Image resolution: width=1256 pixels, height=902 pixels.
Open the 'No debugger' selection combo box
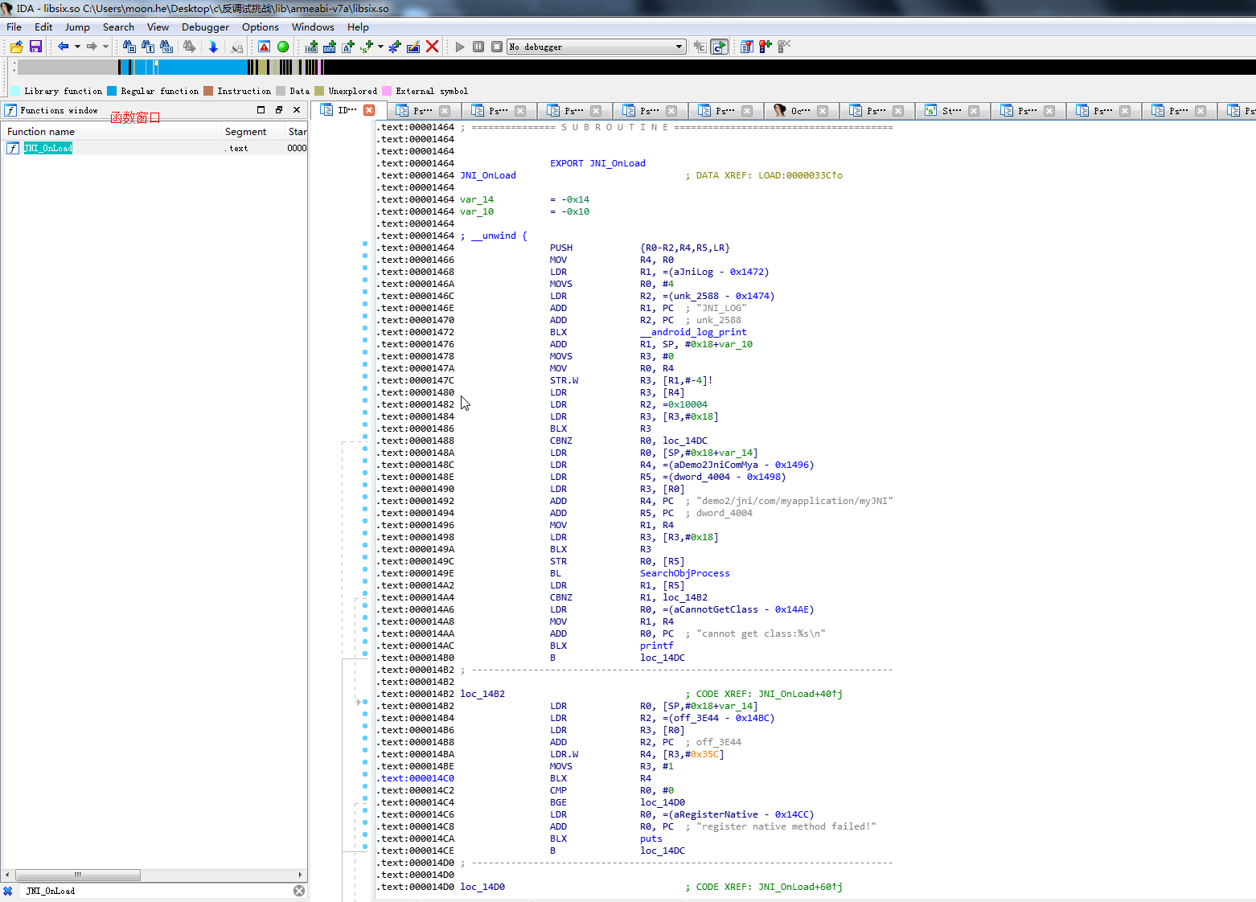click(x=596, y=47)
